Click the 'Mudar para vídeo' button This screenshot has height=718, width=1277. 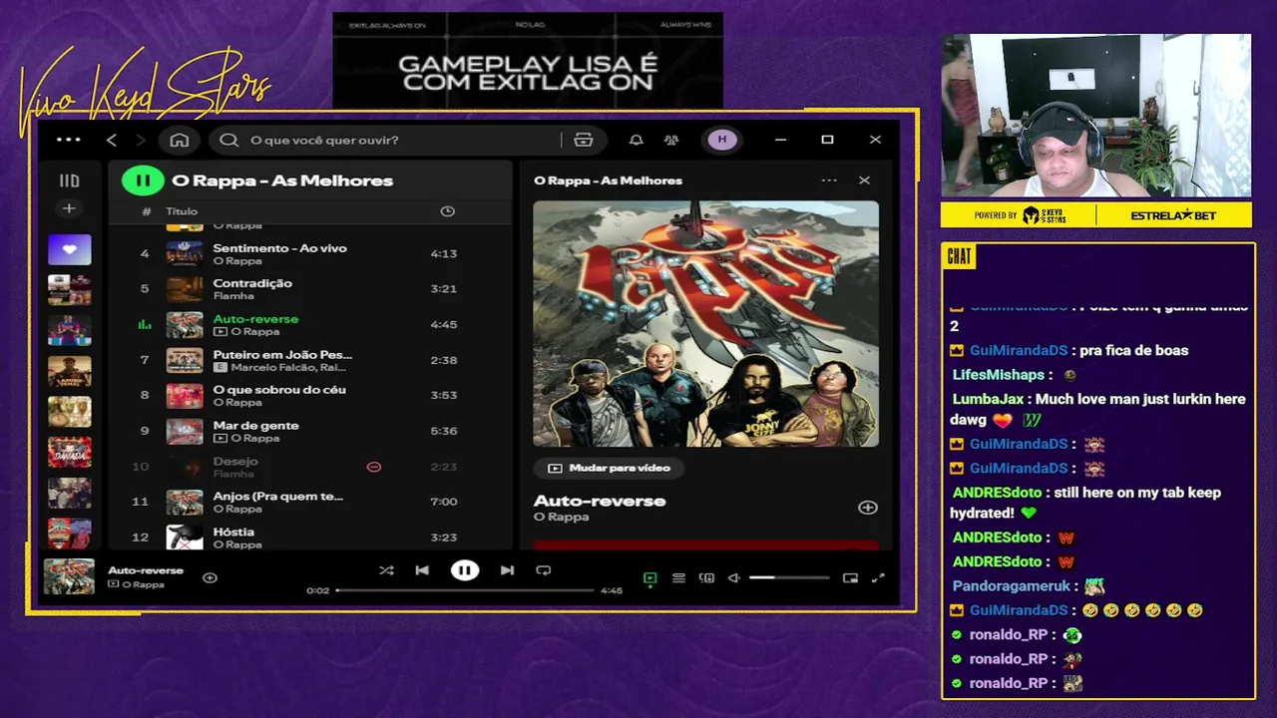(608, 468)
